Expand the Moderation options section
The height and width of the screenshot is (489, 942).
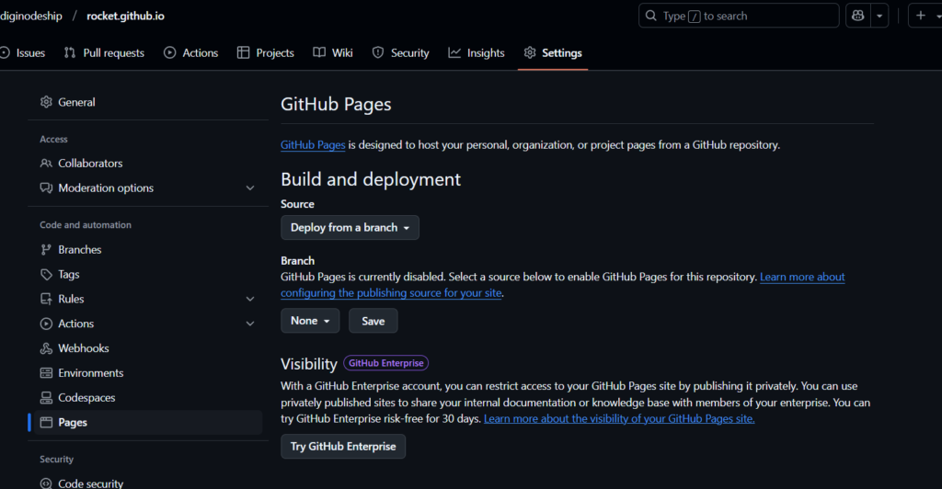pos(250,188)
